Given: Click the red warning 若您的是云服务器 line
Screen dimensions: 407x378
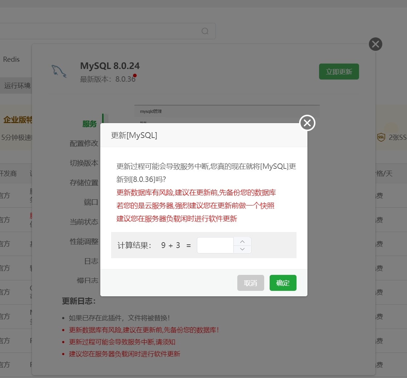Looking at the screenshot, I should tap(195, 206).
